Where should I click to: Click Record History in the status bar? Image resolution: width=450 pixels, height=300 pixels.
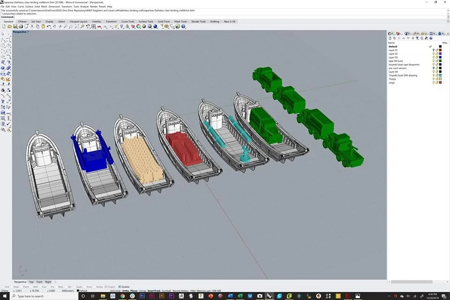pos(180,291)
